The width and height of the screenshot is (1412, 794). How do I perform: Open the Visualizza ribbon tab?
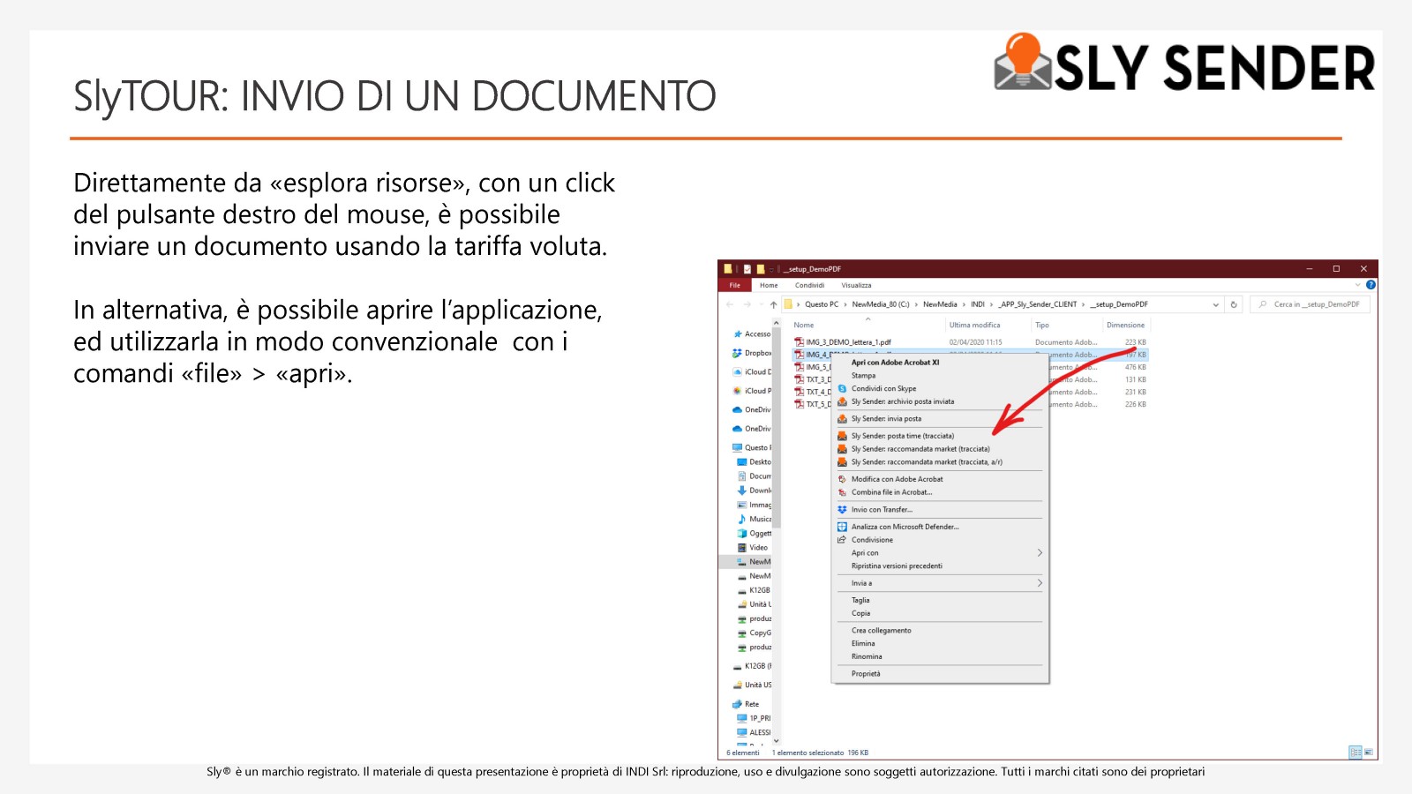(x=856, y=285)
